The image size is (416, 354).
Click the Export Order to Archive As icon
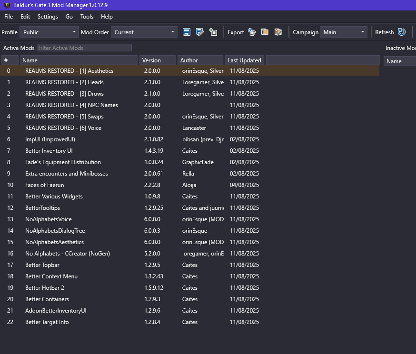(278, 32)
